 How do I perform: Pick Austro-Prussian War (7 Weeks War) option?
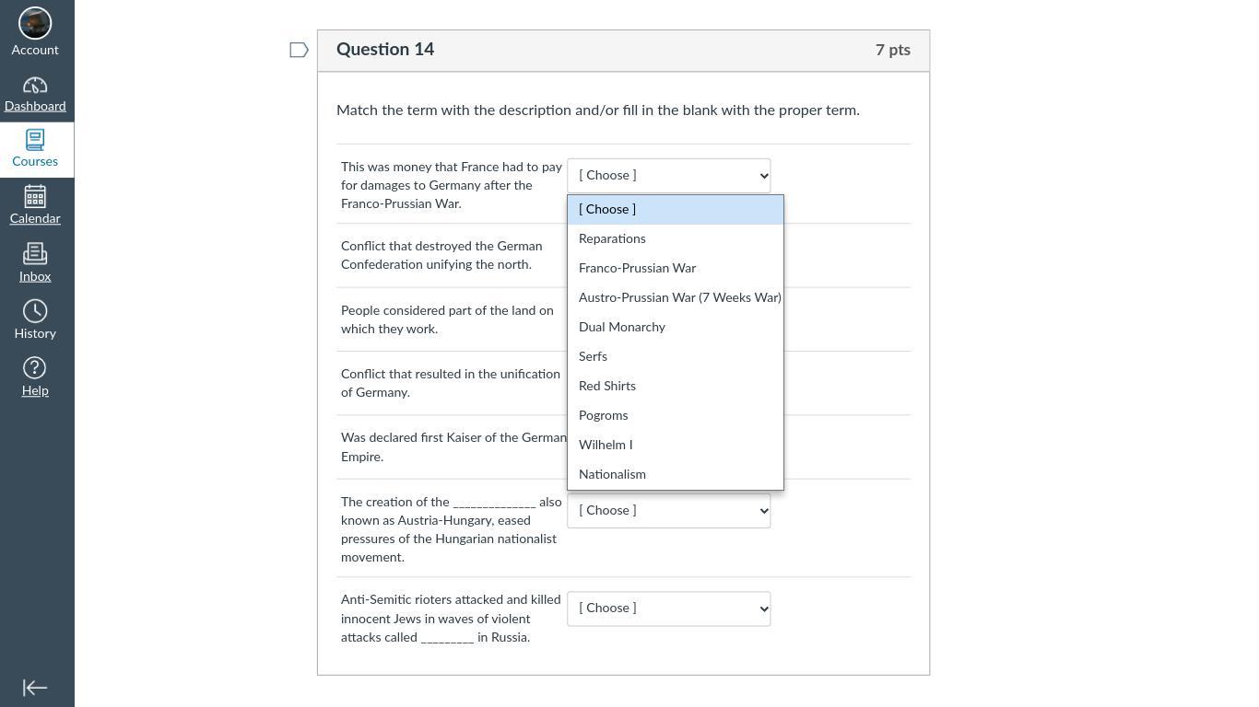pyautogui.click(x=679, y=298)
